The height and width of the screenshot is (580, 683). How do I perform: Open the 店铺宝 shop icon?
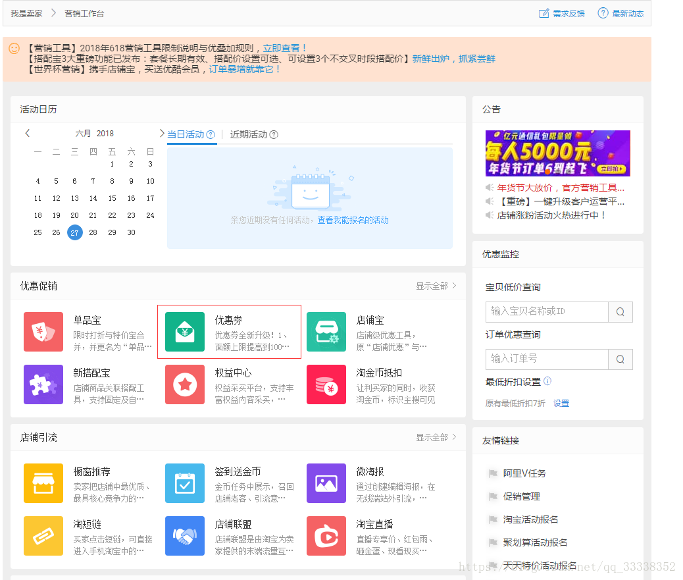coord(326,332)
